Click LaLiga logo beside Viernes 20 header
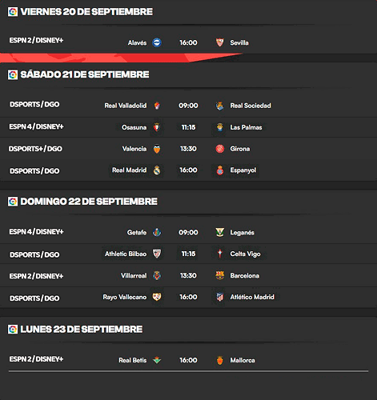377x400 pixels. 13,12
